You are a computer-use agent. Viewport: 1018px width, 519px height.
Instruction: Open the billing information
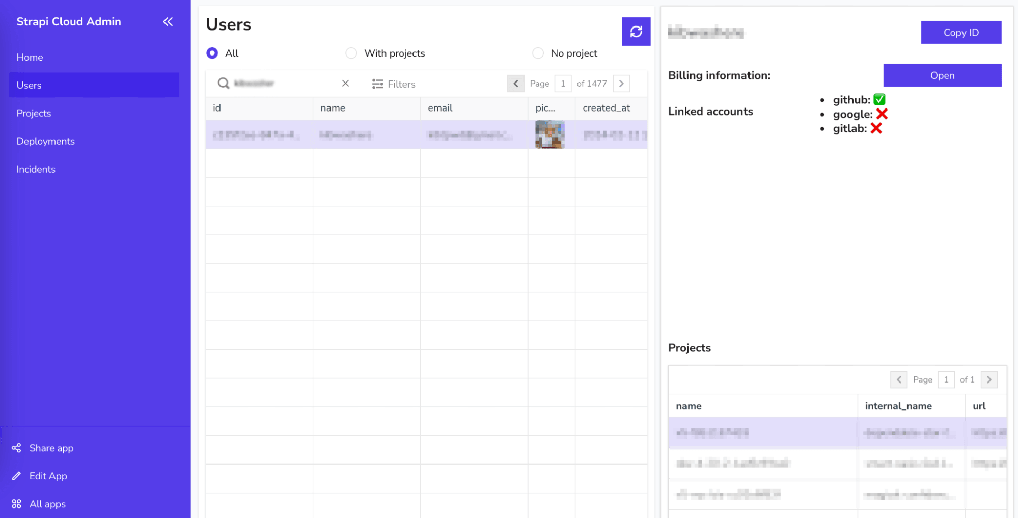(x=942, y=75)
